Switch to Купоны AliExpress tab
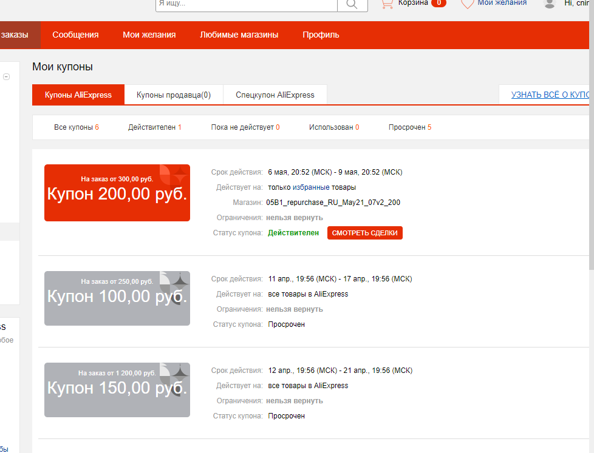The height and width of the screenshot is (453, 594). pyautogui.click(x=78, y=95)
